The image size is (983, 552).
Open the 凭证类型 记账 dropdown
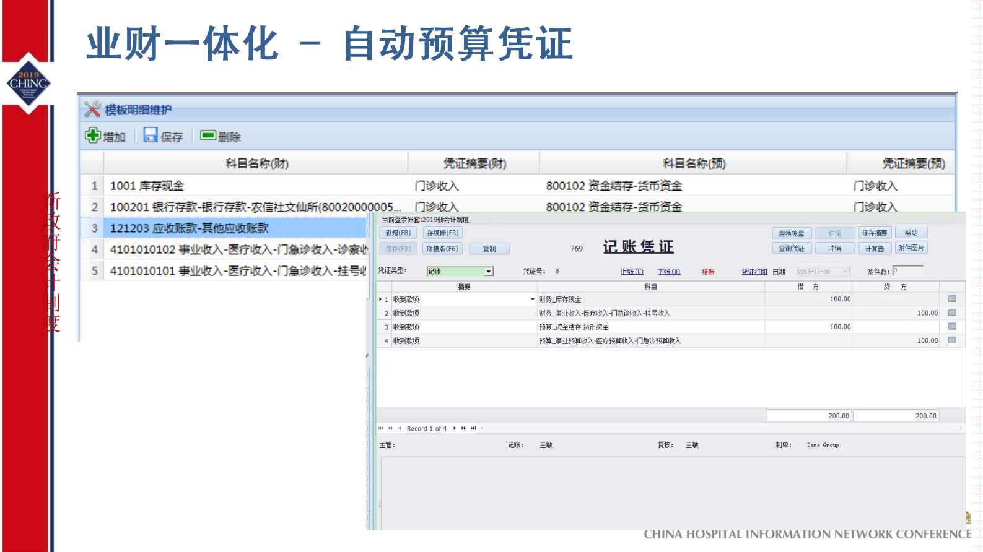(x=489, y=272)
